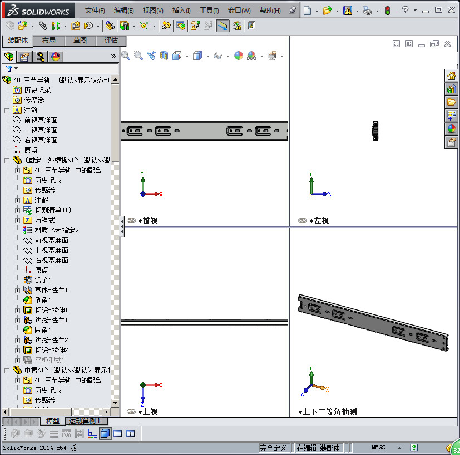Click the help question mark in status bar

(x=414, y=447)
